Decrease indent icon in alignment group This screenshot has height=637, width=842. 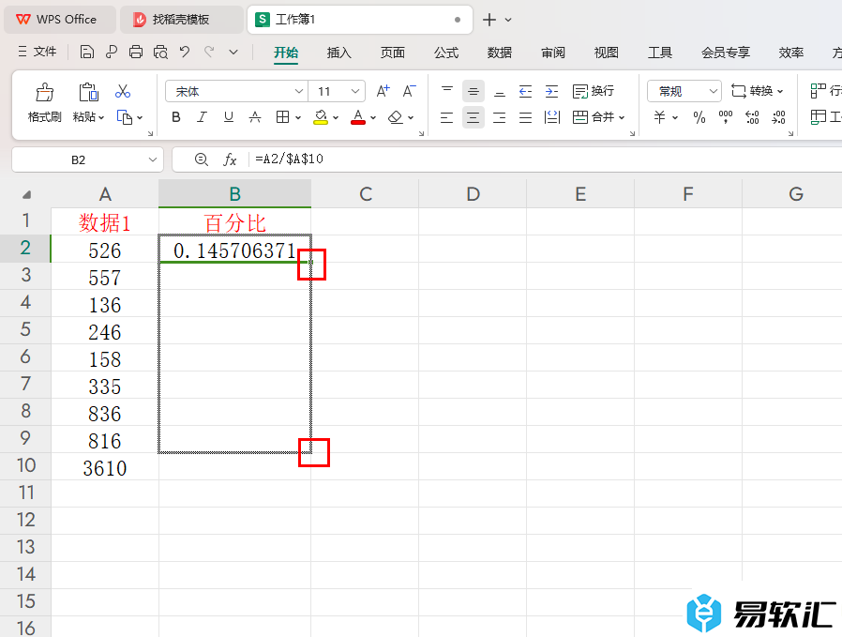pos(525,91)
